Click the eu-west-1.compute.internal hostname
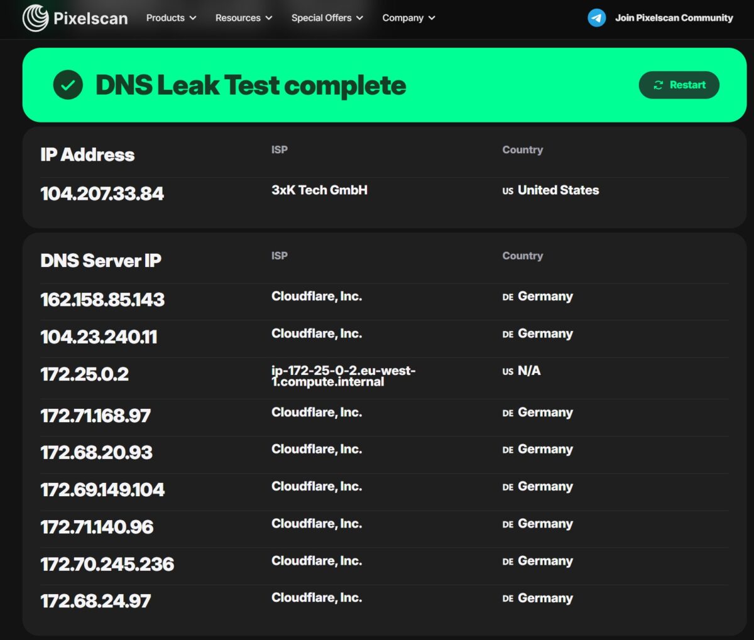The height and width of the screenshot is (640, 754). coord(344,376)
